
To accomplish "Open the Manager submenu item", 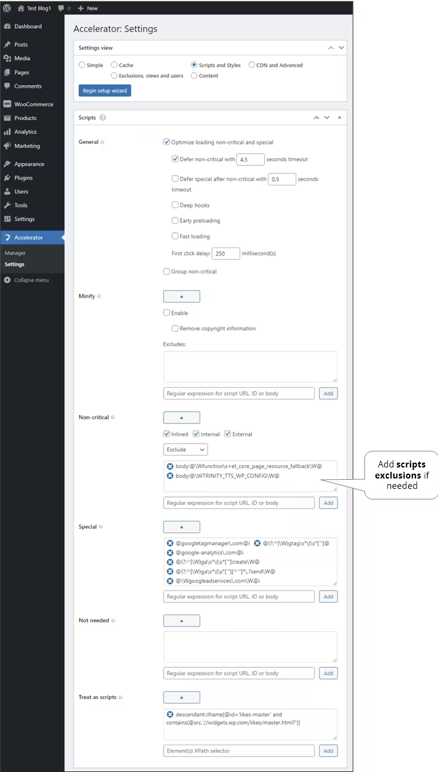I will click(x=15, y=253).
